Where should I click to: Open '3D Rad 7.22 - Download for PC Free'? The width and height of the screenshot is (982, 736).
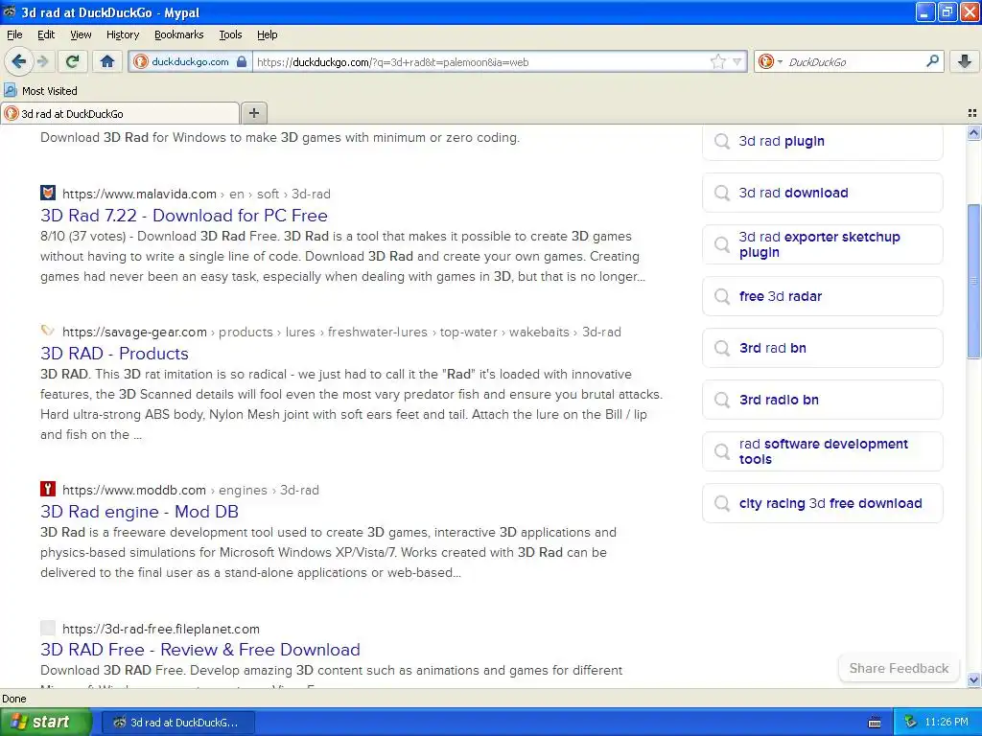pos(183,216)
